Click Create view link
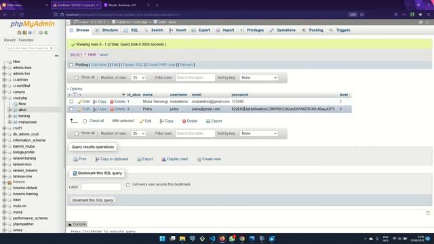Image resolution: width=434 pixels, height=244 pixels. (209, 159)
